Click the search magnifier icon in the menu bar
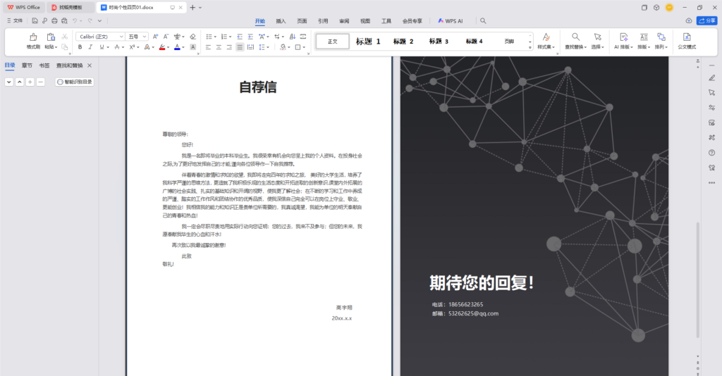The width and height of the screenshot is (722, 376). coord(483,20)
